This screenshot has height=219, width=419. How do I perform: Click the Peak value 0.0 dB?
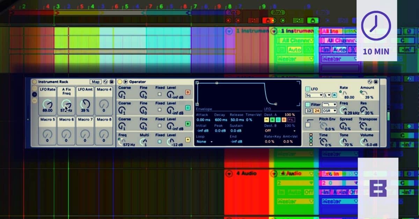[x=220, y=131]
